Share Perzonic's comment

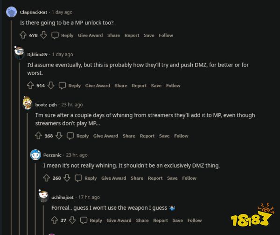tap(137, 178)
